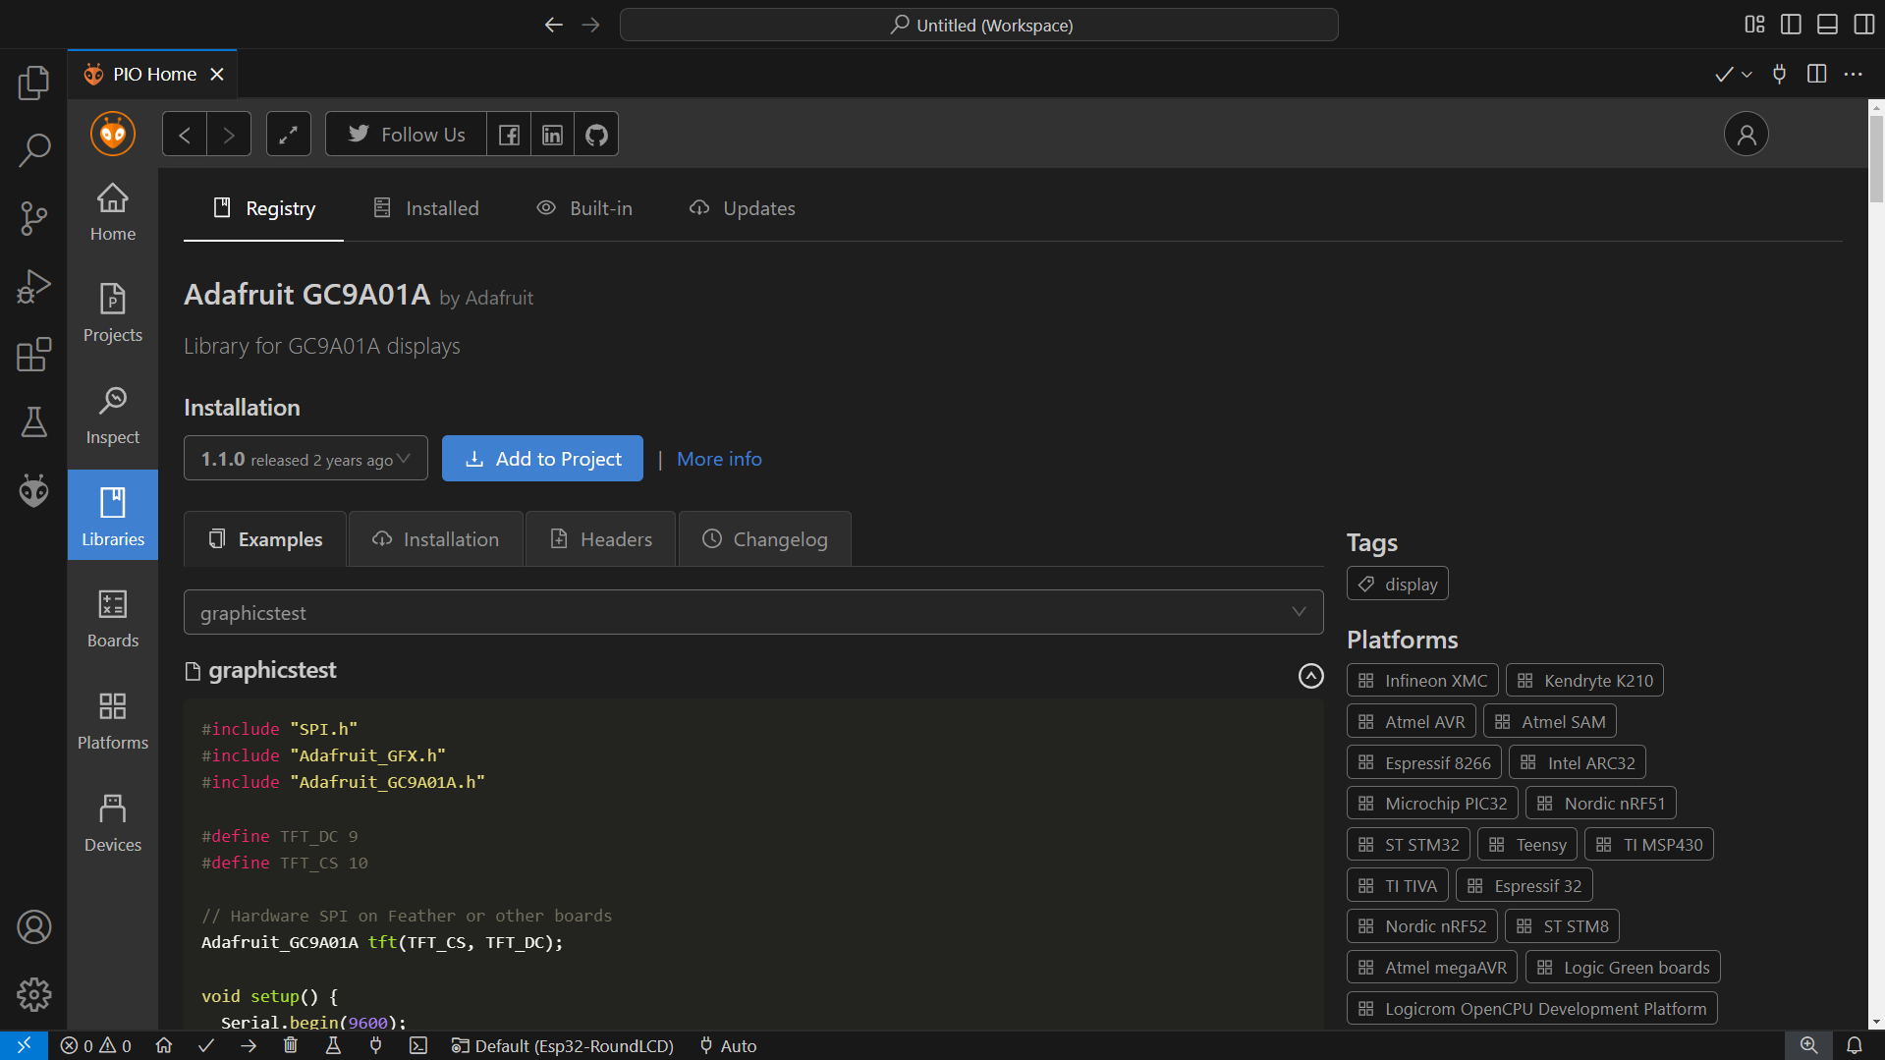Screen dimensions: 1885x1060
Task: Open build task dropdown arrow in editor toolbar
Action: pos(1746,75)
